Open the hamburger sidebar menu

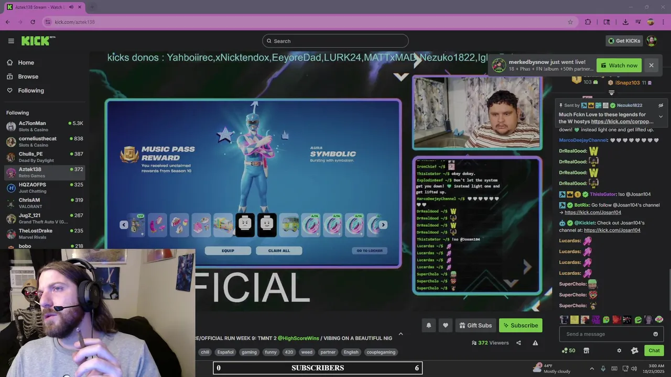11,41
